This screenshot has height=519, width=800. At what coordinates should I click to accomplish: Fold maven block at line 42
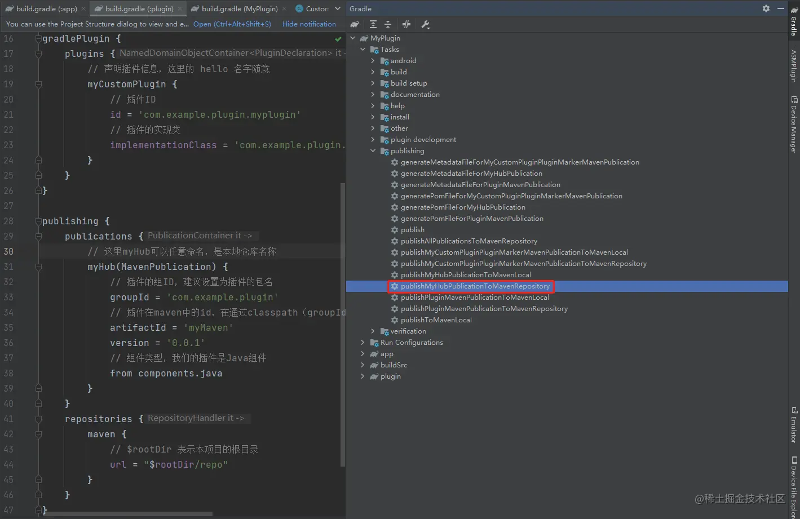38,434
